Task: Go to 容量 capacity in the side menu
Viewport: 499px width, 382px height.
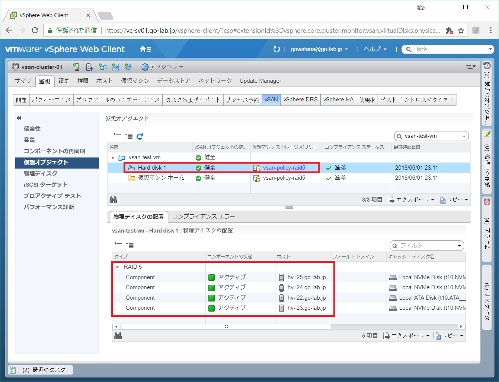Action: (29, 140)
